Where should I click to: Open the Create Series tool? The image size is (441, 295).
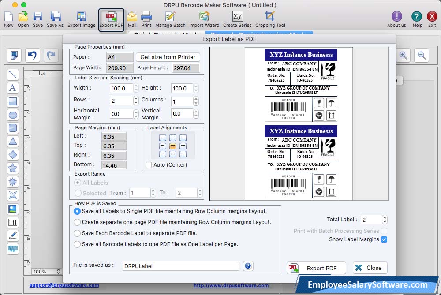237,19
